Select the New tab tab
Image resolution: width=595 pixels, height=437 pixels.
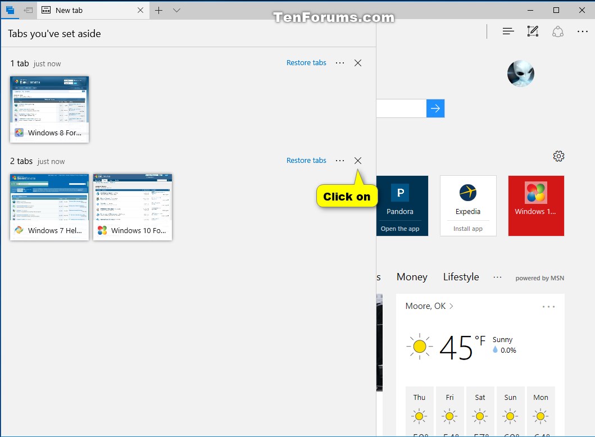click(93, 10)
